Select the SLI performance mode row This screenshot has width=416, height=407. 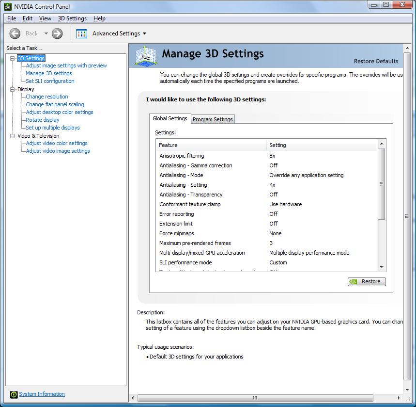[267, 262]
